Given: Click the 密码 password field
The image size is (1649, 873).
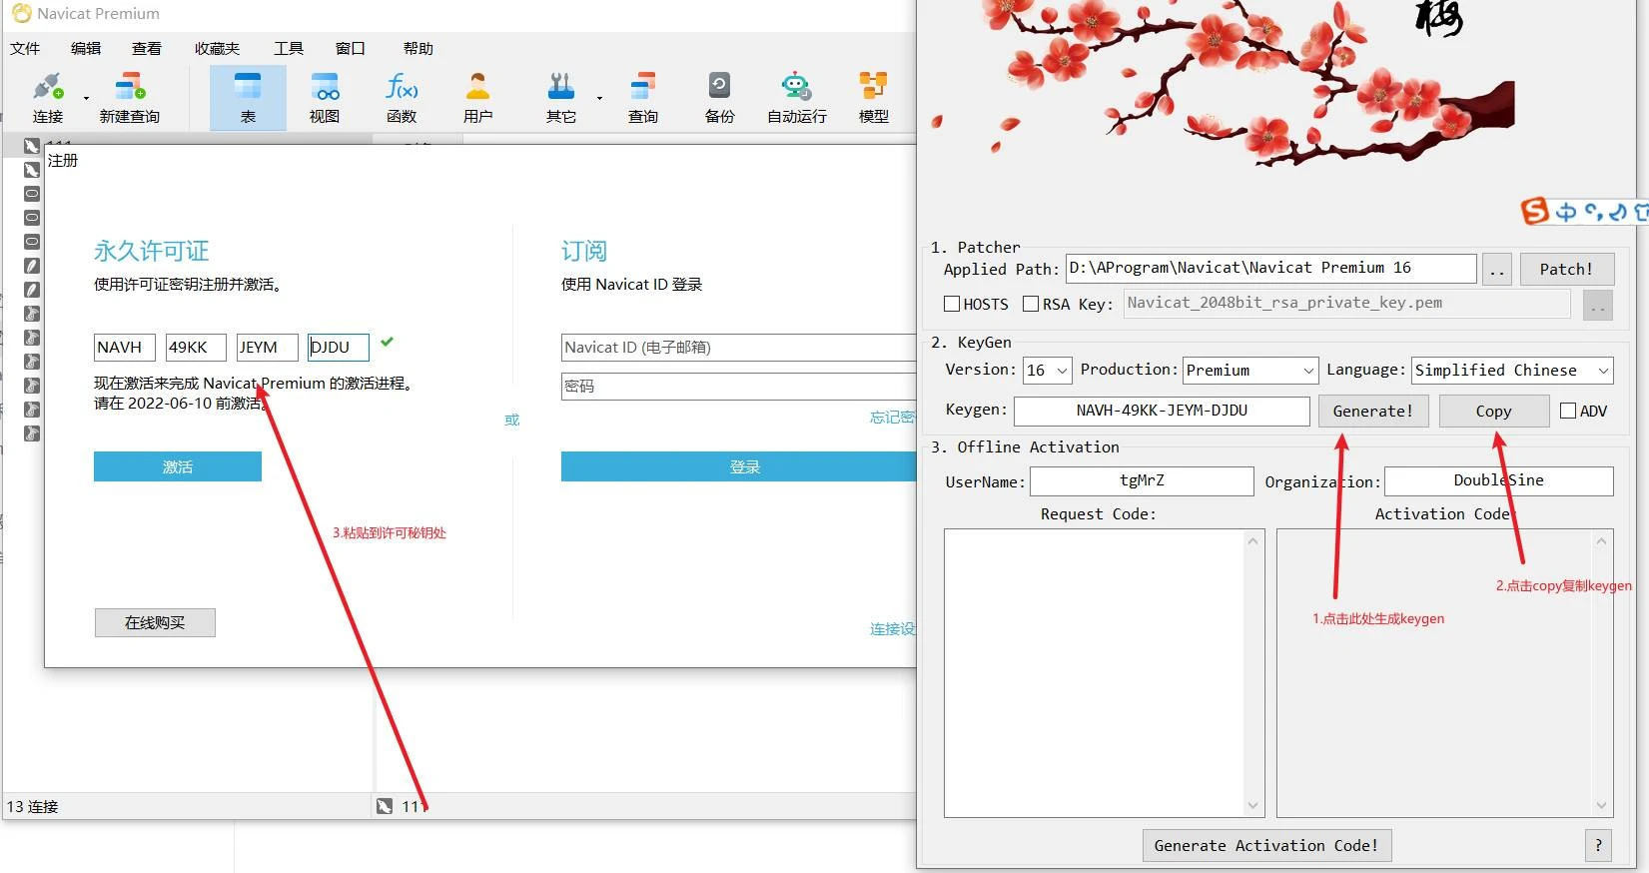Looking at the screenshot, I should click(738, 386).
